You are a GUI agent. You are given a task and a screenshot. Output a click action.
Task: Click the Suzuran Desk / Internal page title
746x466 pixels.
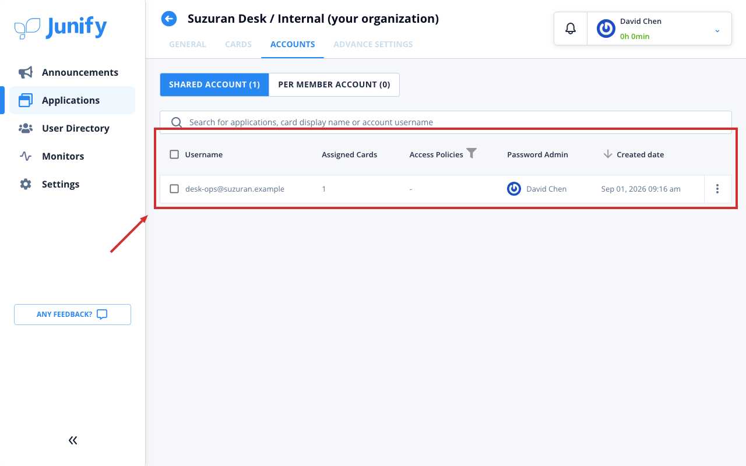pos(313,19)
